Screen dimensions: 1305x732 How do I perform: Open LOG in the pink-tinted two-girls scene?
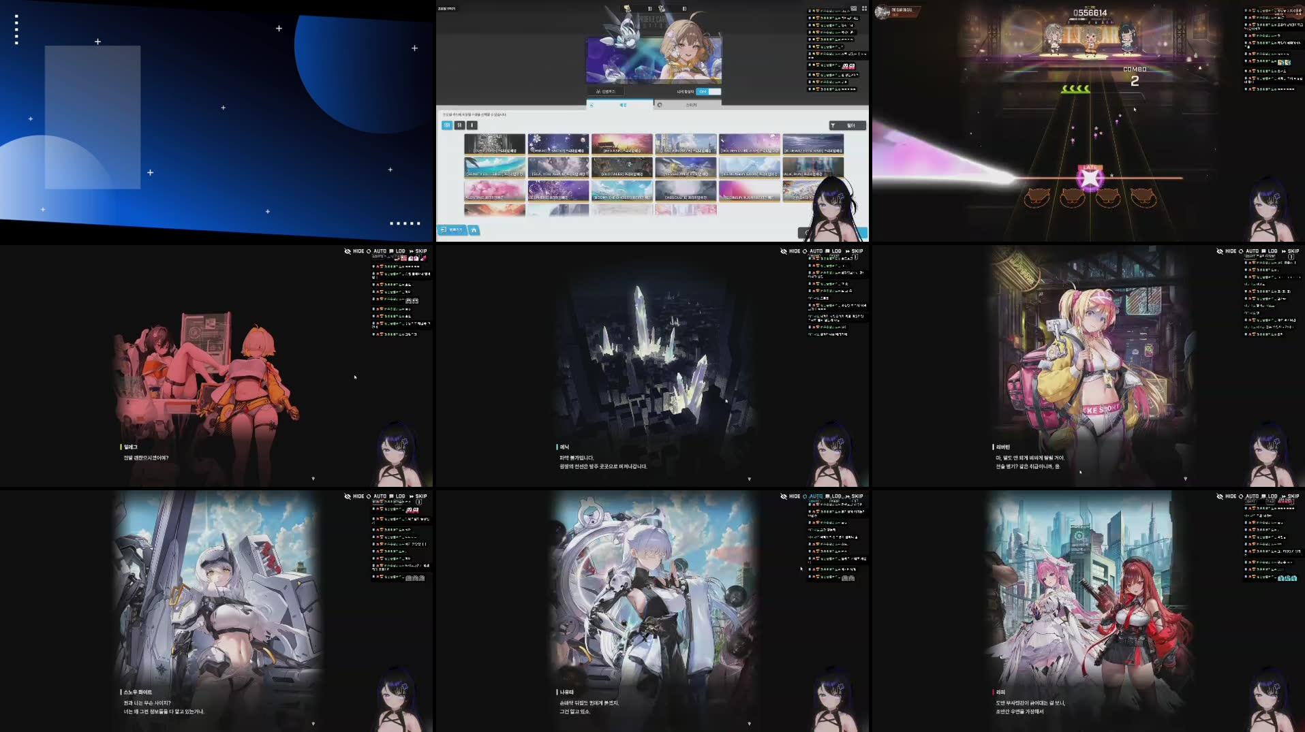[397, 251]
